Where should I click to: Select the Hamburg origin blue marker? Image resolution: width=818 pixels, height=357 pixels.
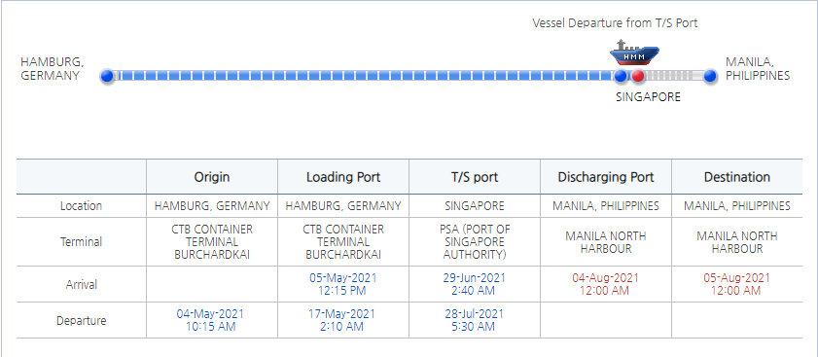tap(107, 76)
